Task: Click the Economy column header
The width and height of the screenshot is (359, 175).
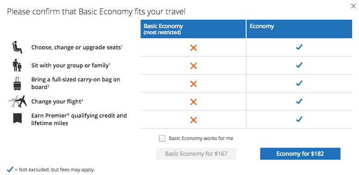Action: 299,29
